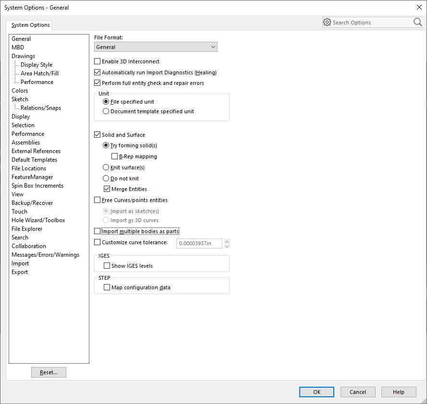This screenshot has width=427, height=404.
Task: Enable Free Curves/points entities
Action: (97, 200)
